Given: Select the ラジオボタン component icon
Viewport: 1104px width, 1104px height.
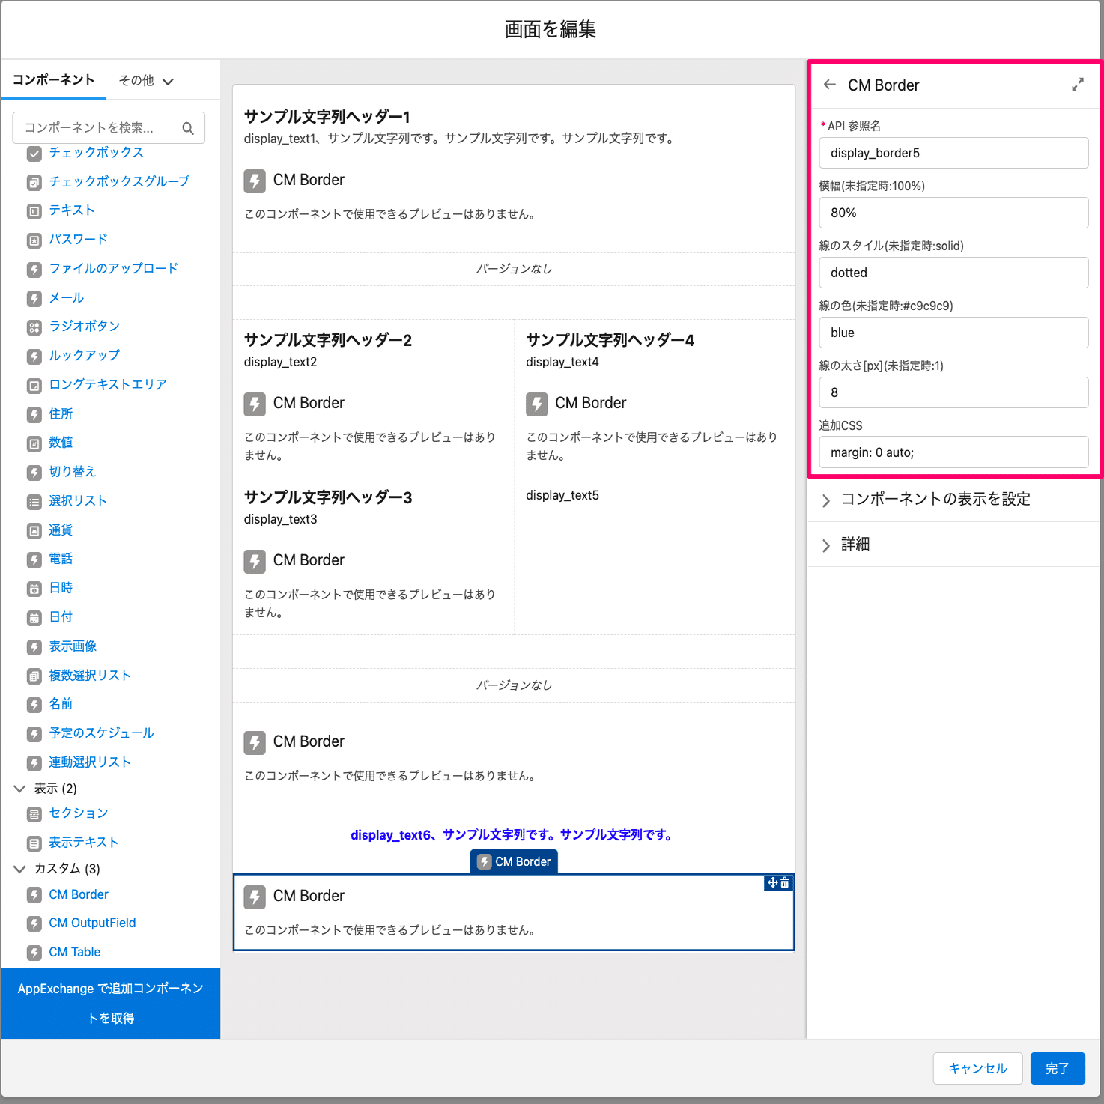Looking at the screenshot, I should pyautogui.click(x=34, y=327).
